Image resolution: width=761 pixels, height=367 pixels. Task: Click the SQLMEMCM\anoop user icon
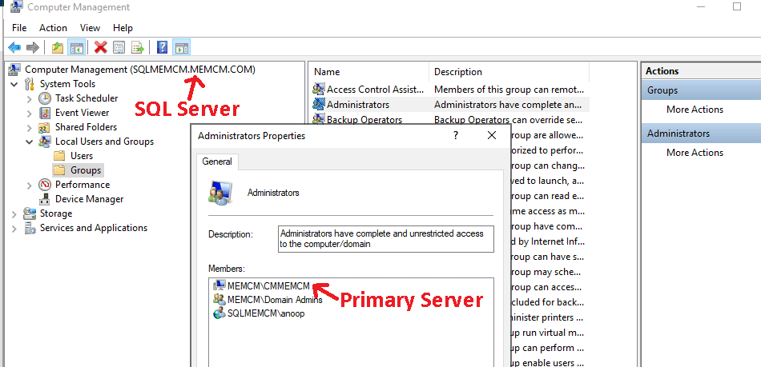coord(219,313)
